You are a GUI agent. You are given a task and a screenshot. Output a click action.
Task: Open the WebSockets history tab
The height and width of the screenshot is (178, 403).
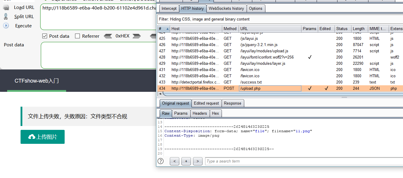(226, 9)
